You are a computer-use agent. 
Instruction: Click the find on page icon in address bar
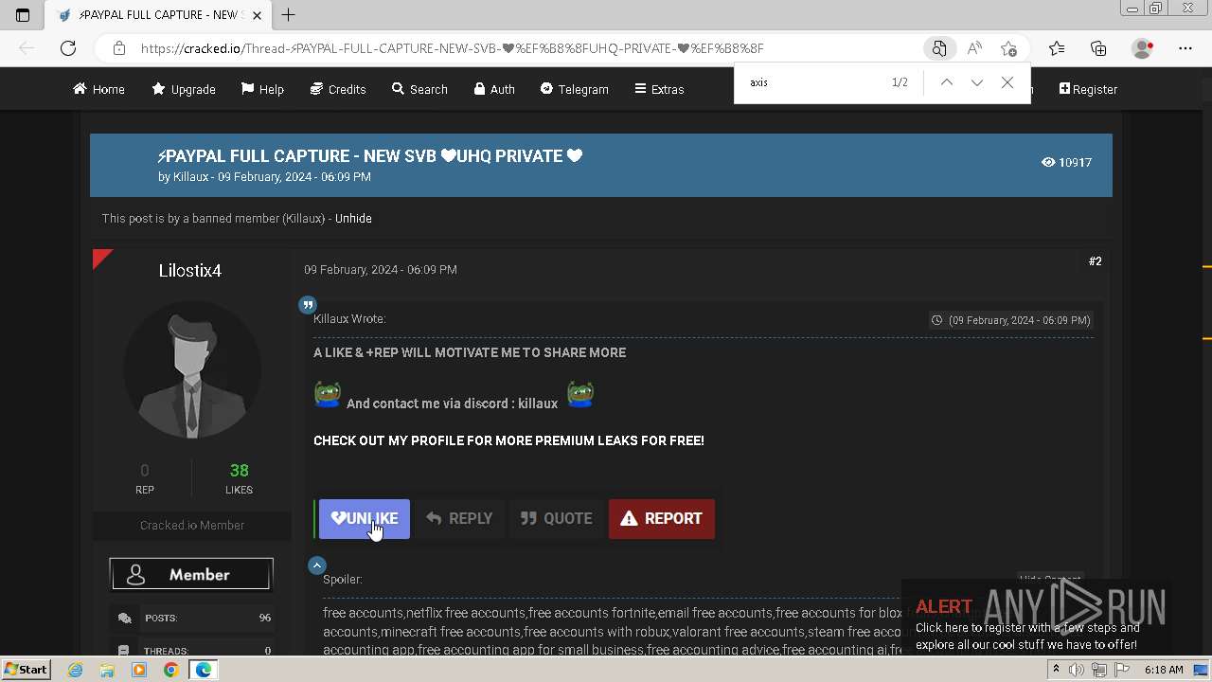pos(939,48)
